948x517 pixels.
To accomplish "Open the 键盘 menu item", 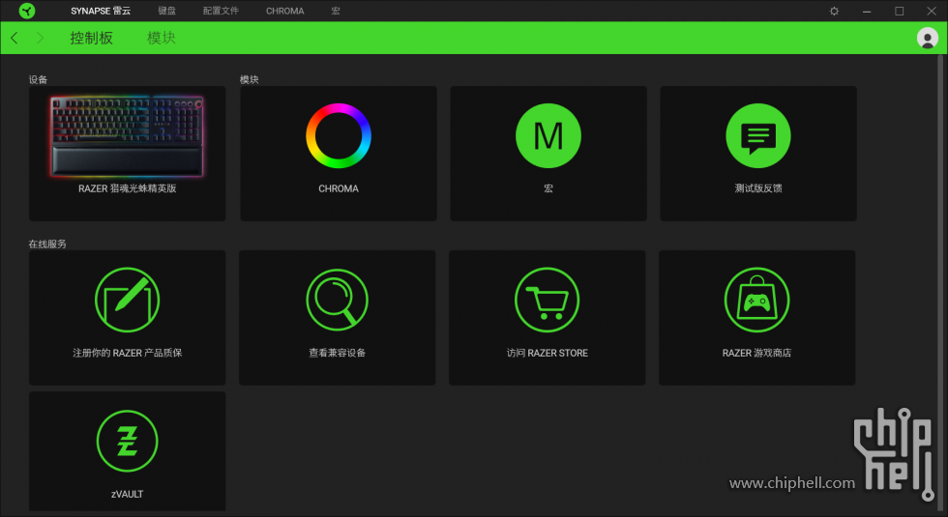I will 166,11.
